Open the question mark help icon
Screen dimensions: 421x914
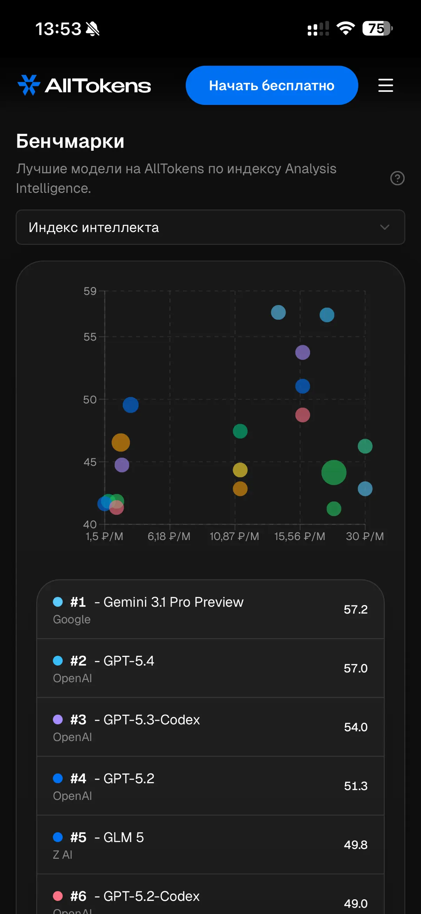pyautogui.click(x=397, y=178)
